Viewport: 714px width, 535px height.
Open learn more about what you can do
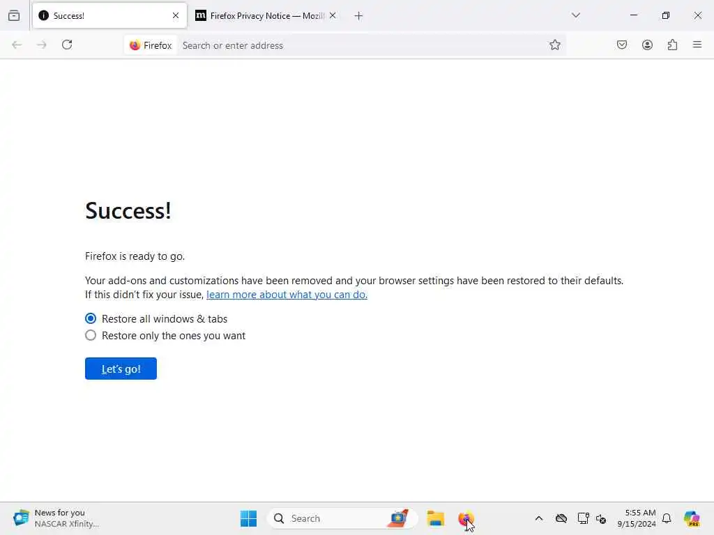point(287,295)
